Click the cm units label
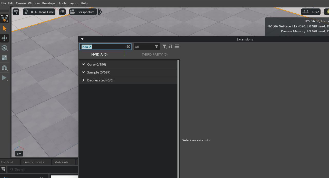The height and width of the screenshot is (178, 329). [x=19, y=154]
